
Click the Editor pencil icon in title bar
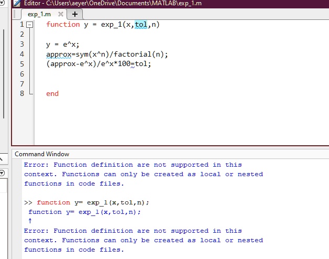[x=17, y=4]
